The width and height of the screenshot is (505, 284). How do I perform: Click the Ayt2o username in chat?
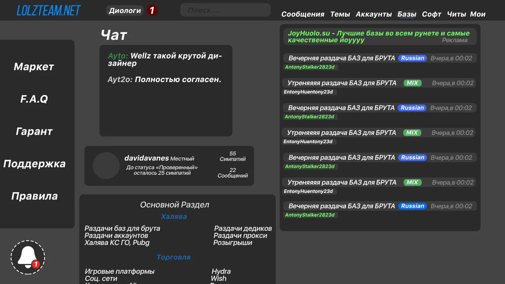(120, 80)
